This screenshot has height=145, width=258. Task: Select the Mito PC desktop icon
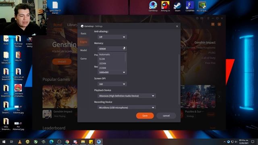pyautogui.click(x=18, y=56)
